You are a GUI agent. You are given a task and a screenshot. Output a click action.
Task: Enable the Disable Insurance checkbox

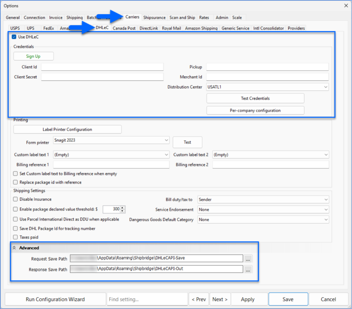(x=15, y=199)
